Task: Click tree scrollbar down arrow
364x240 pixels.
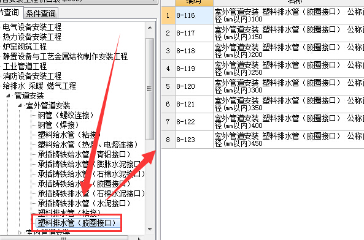Action: click(150, 230)
